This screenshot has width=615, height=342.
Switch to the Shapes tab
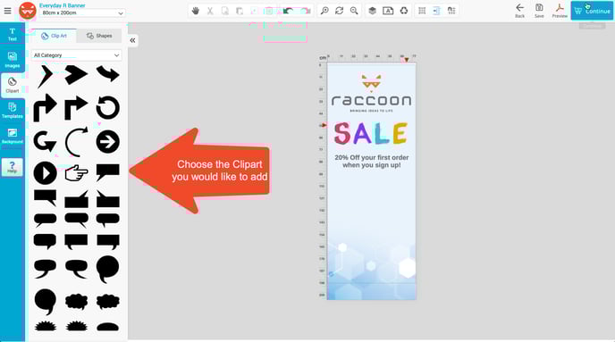99,36
